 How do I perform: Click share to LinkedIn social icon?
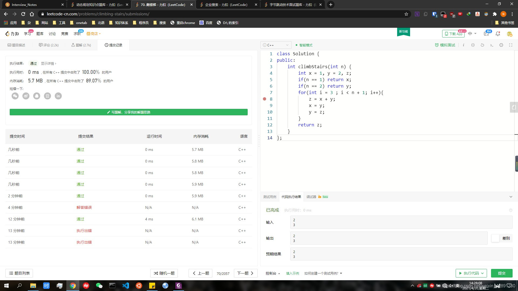58,96
